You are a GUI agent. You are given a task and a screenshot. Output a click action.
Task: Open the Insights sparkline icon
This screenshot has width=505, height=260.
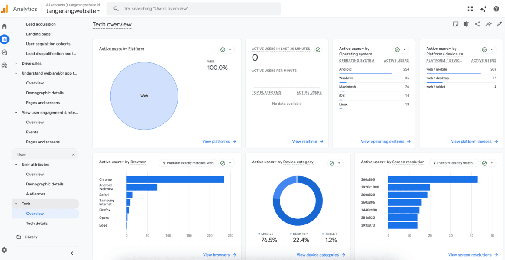[x=488, y=24]
